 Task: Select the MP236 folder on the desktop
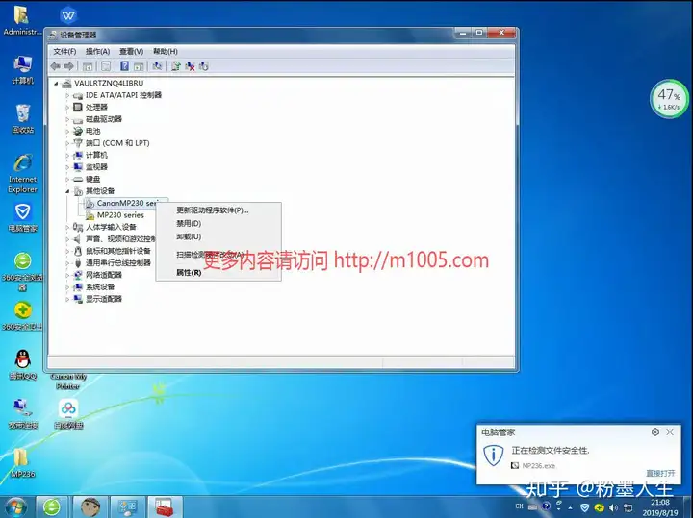click(22, 463)
